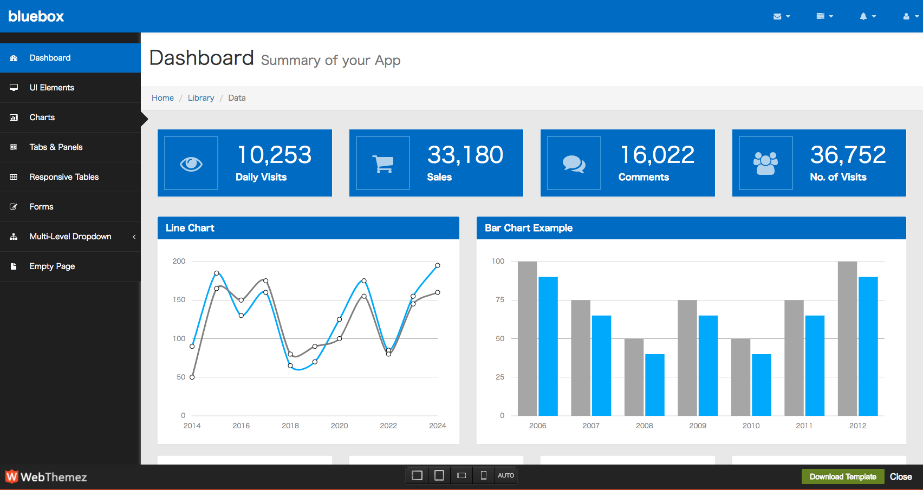
Task: Follow the Library breadcrumb link
Action: 201,98
